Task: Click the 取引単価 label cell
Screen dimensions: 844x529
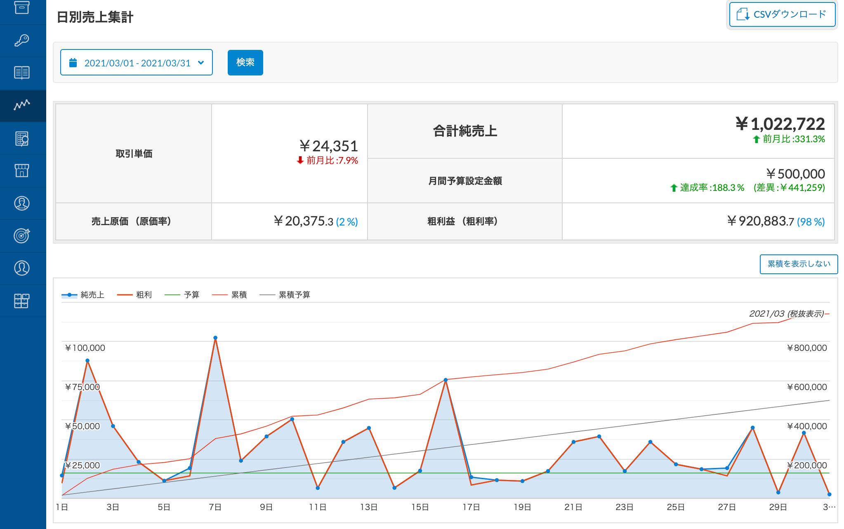Action: [134, 153]
